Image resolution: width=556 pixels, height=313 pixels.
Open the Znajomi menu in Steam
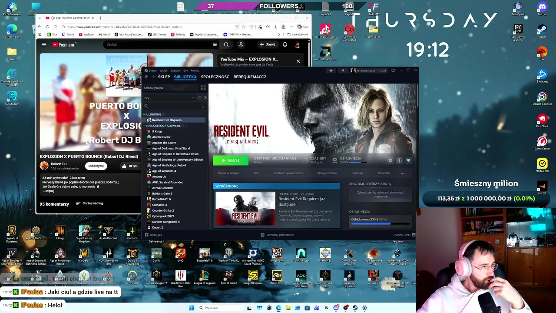click(x=175, y=70)
